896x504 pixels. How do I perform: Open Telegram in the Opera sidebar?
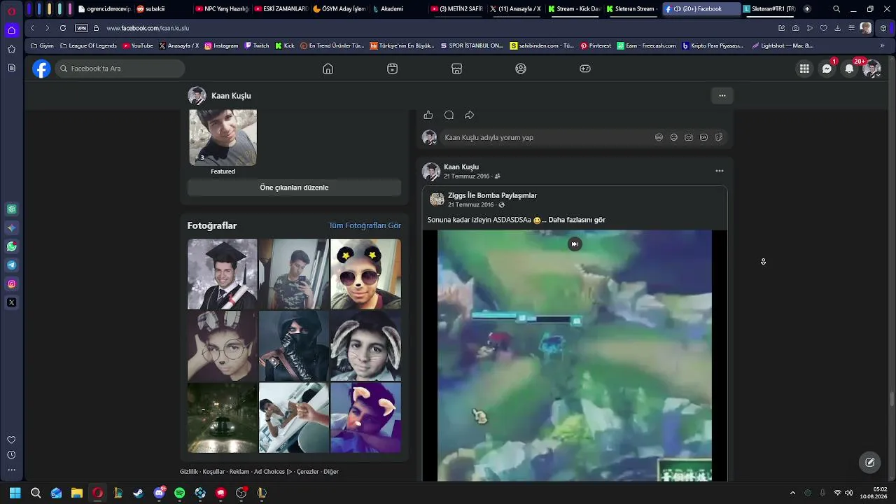point(11,265)
